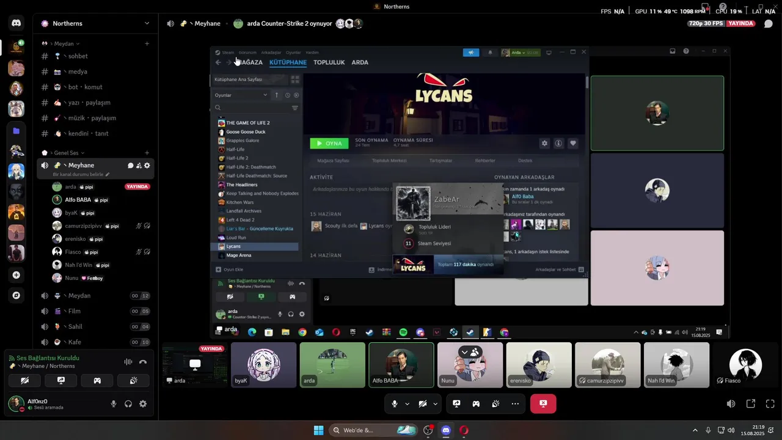Share screen from bottom call controls

coord(456,404)
